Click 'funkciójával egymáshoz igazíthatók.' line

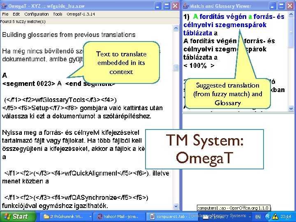pos(55,206)
